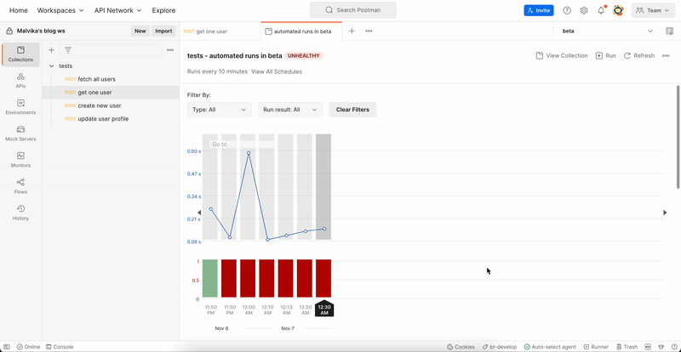The image size is (681, 352).
Task: Open the environment quick look icon
Action: [x=669, y=31]
